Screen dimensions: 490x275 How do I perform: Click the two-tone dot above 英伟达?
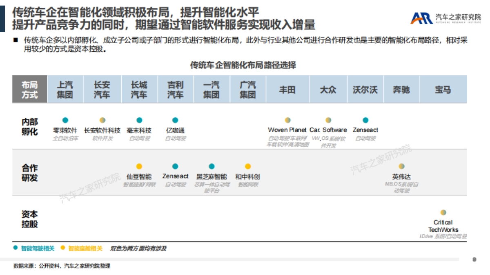402,166
